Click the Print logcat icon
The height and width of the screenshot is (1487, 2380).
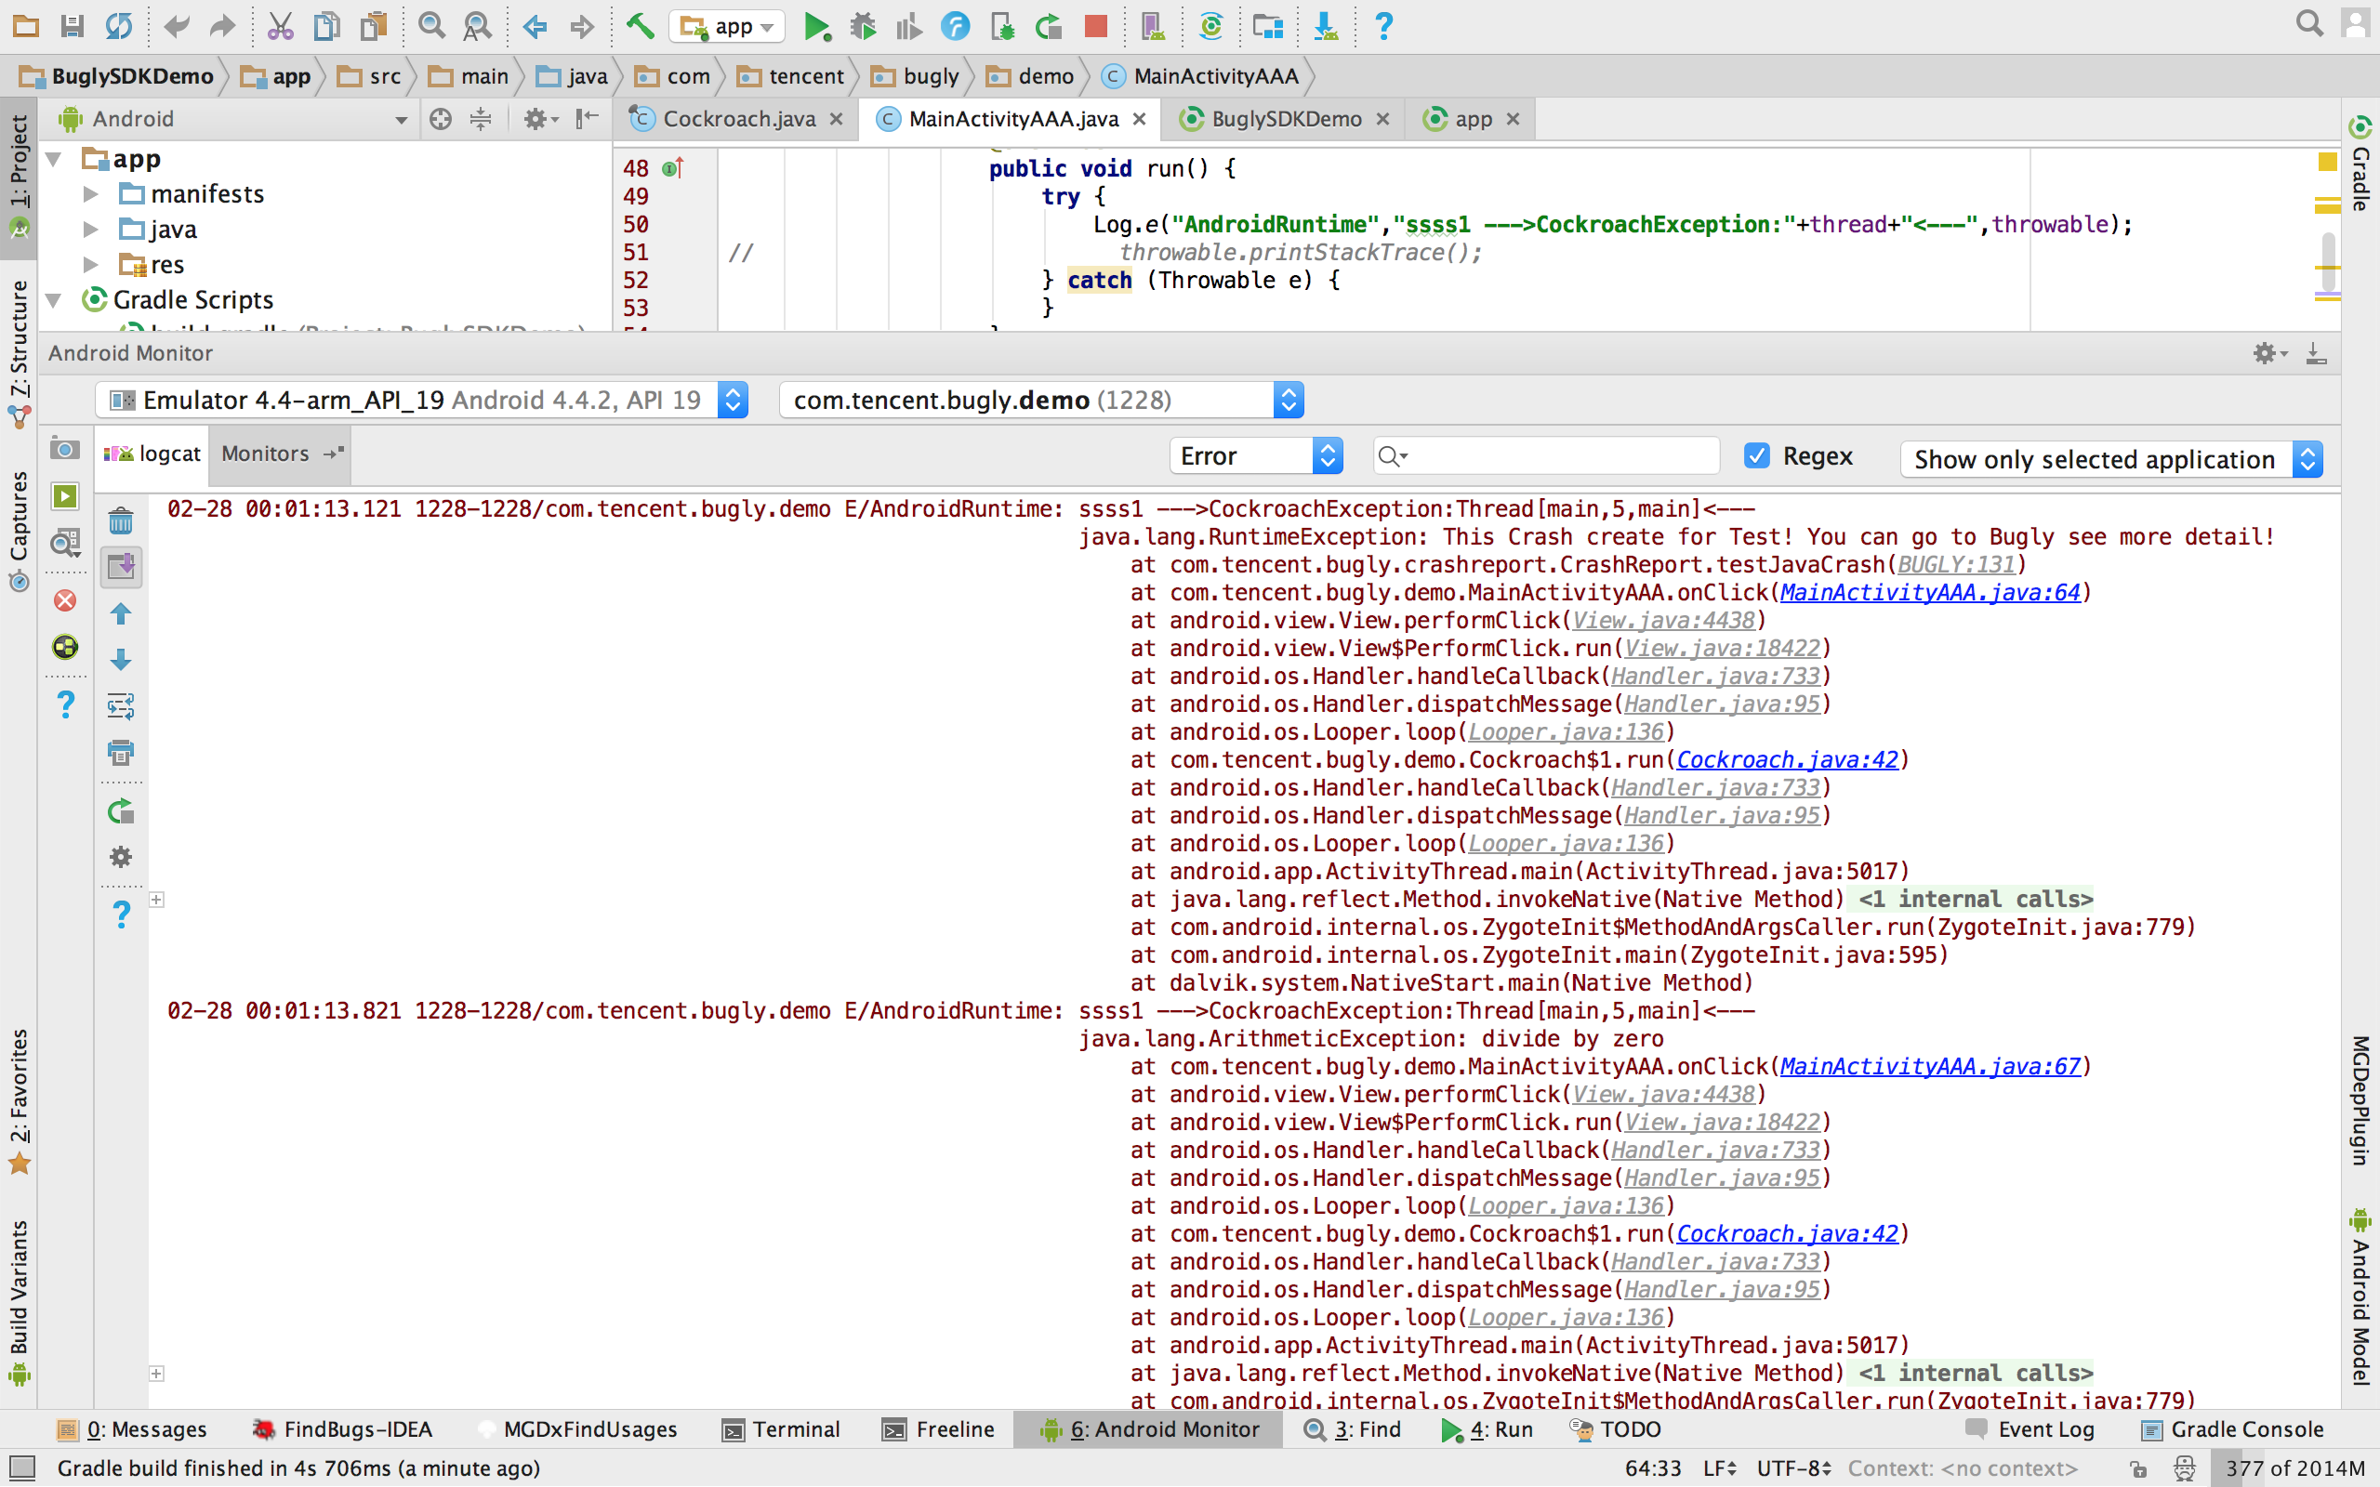coord(121,754)
